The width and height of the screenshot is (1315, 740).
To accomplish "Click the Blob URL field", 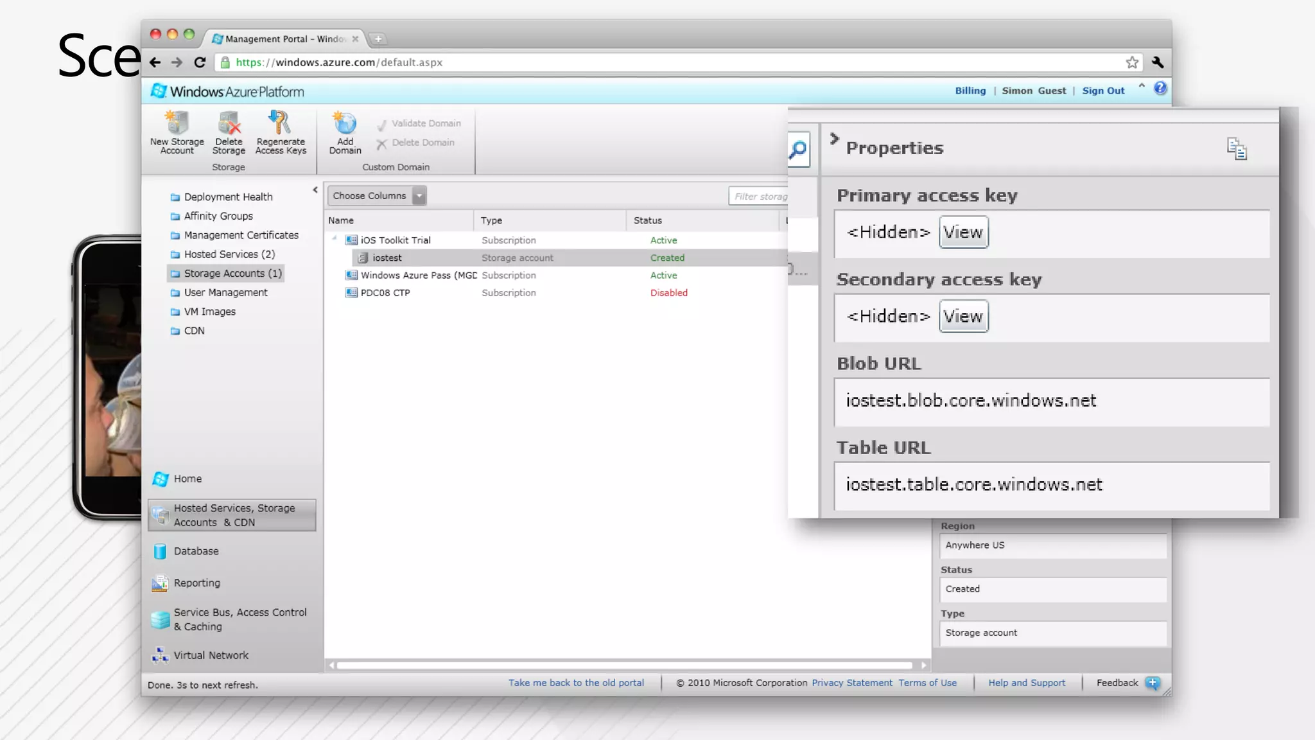I will coord(1052,402).
